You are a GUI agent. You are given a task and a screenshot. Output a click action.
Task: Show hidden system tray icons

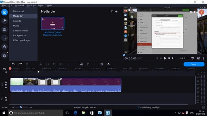tap(175, 113)
